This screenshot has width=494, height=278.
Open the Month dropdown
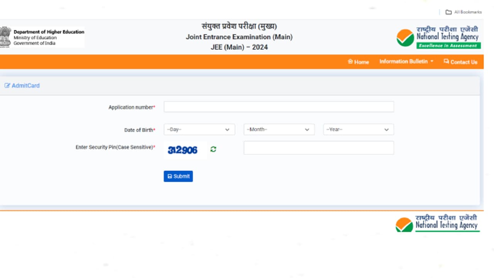[279, 129]
